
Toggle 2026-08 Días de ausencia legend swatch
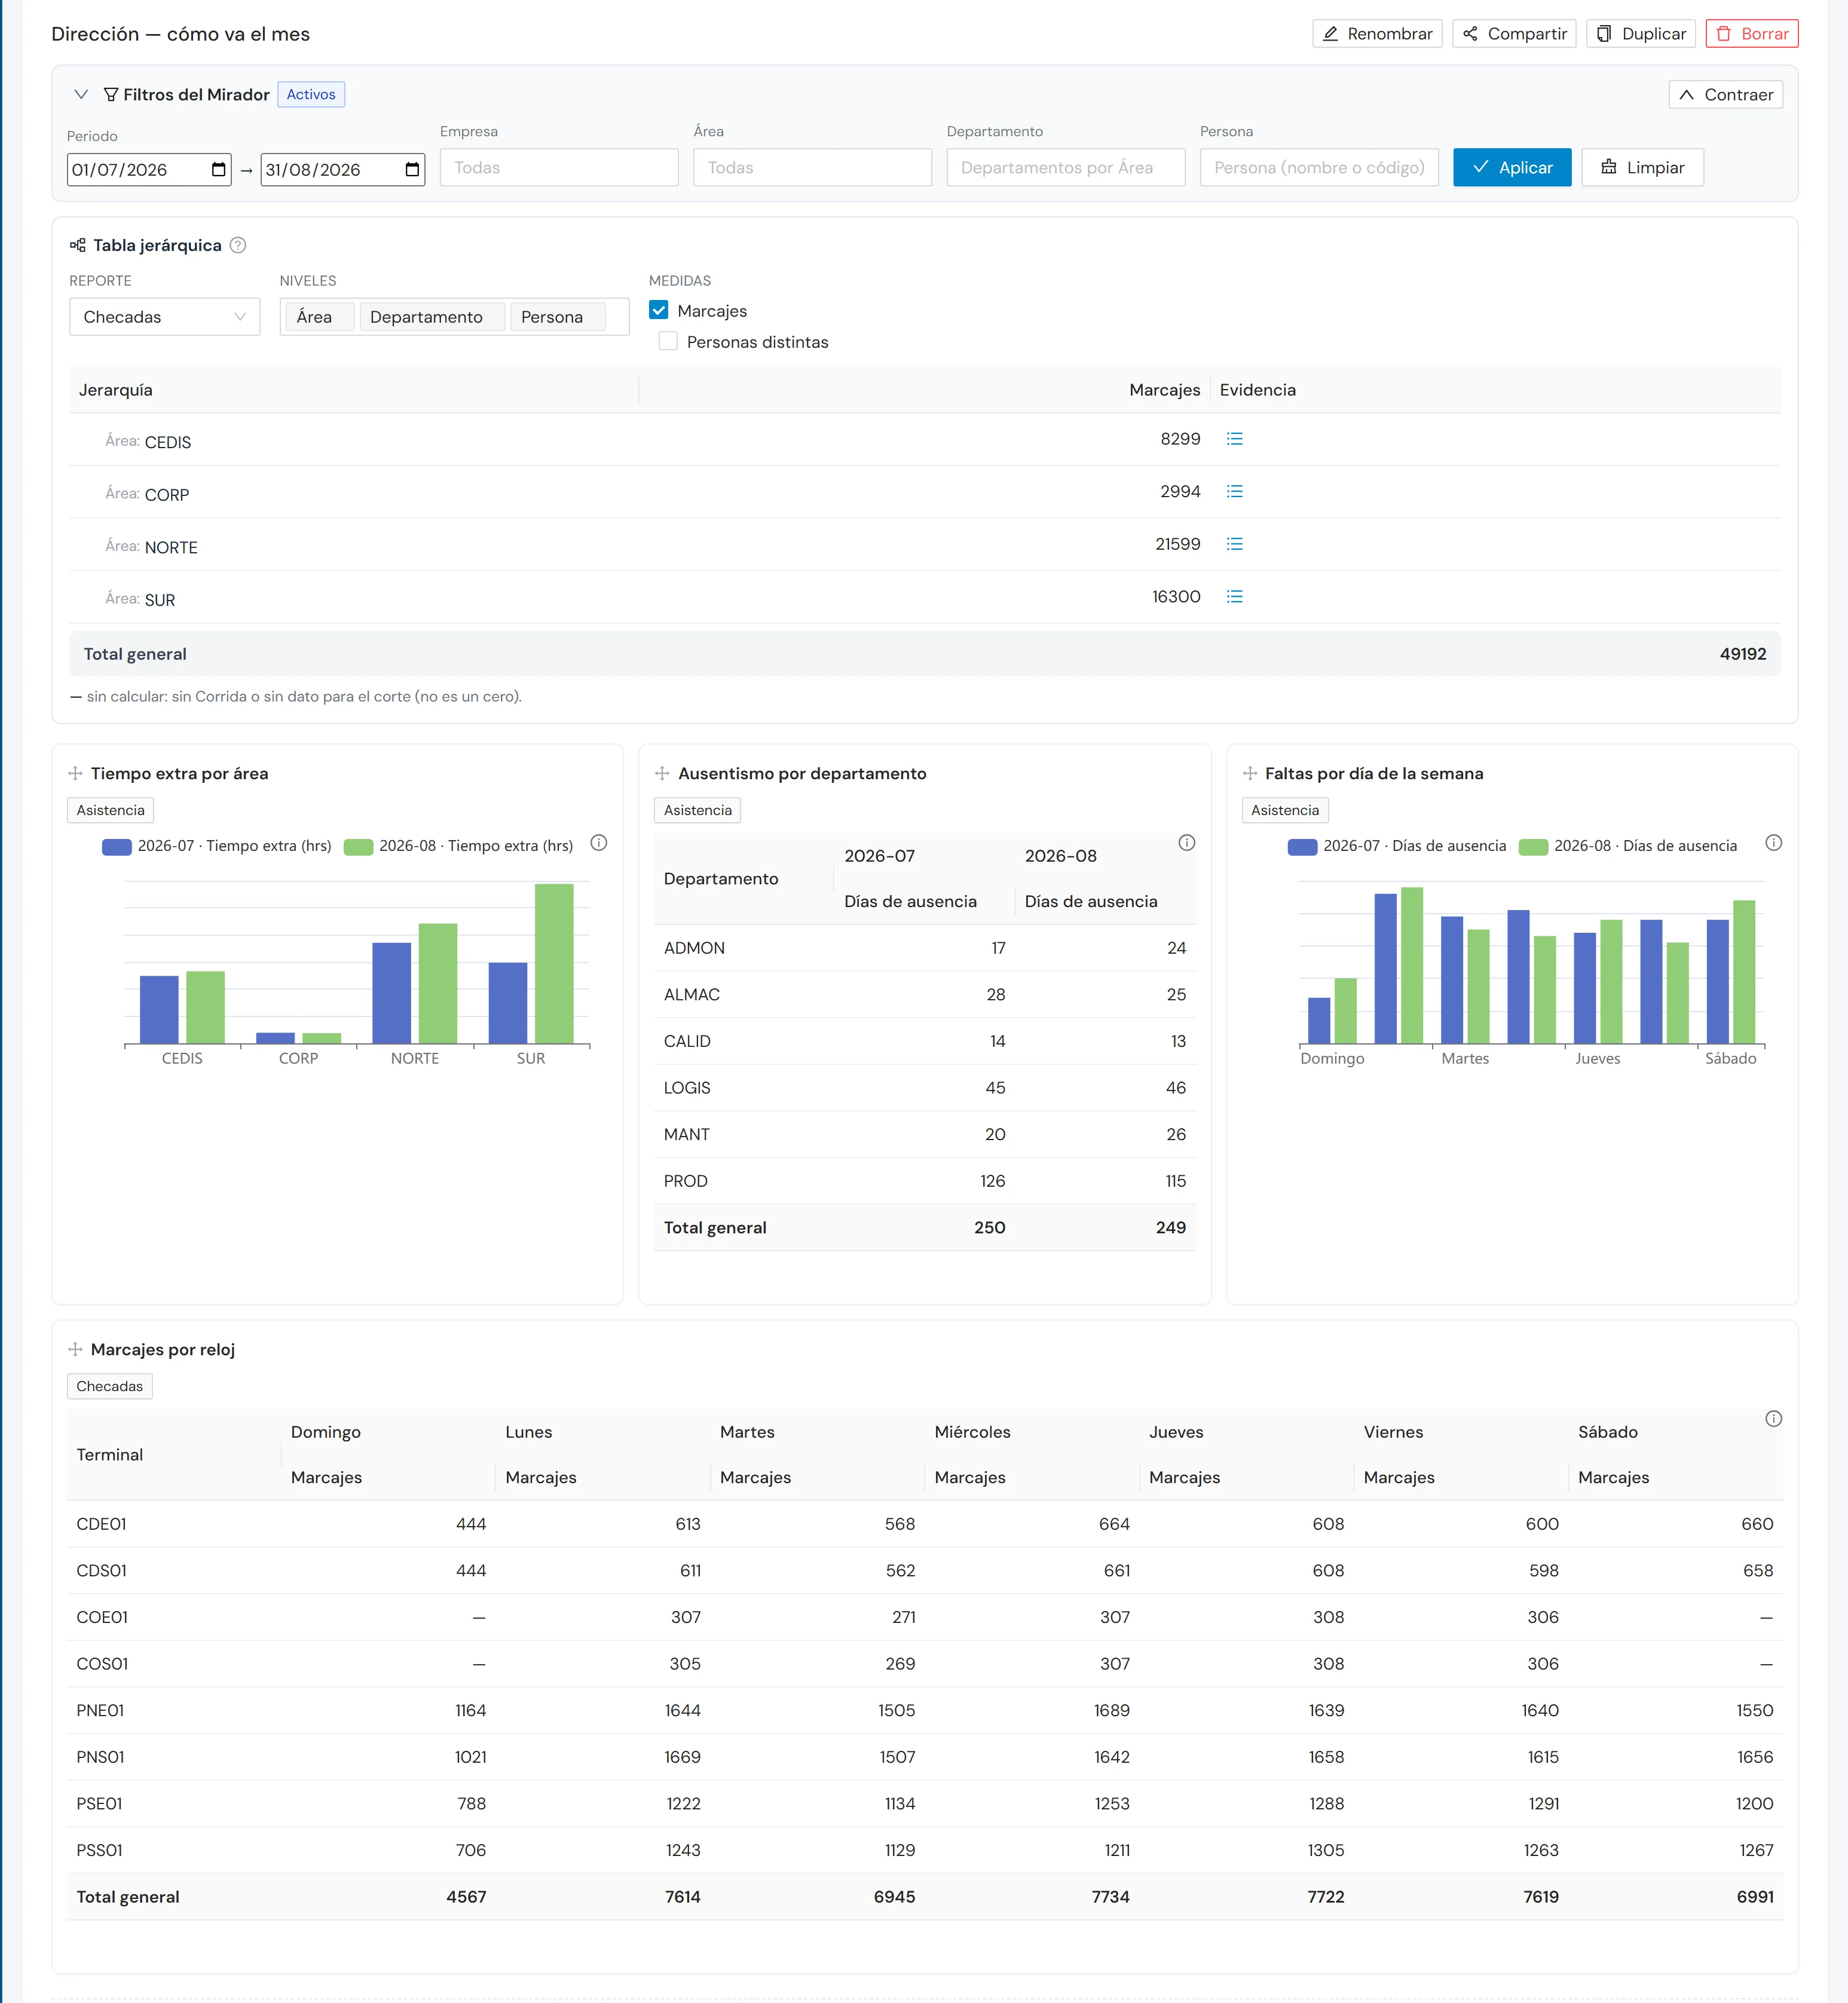tap(1533, 847)
